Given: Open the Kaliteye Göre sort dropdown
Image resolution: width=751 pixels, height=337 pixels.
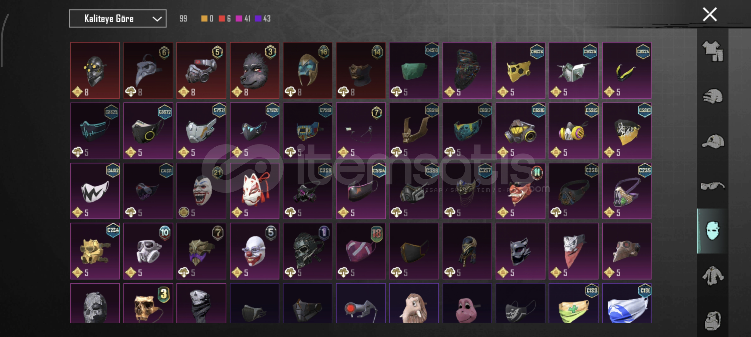Looking at the screenshot, I should 118,19.
